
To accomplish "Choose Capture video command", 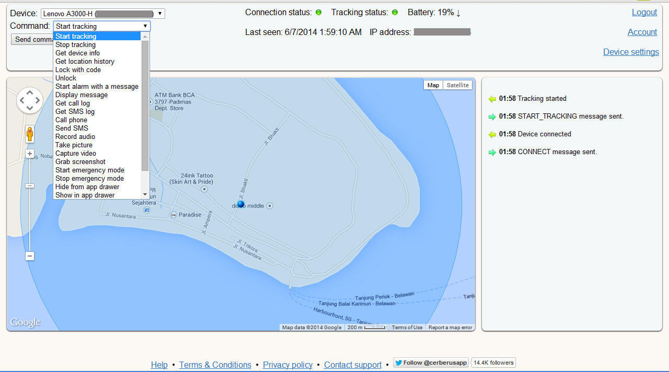I will pos(97,153).
